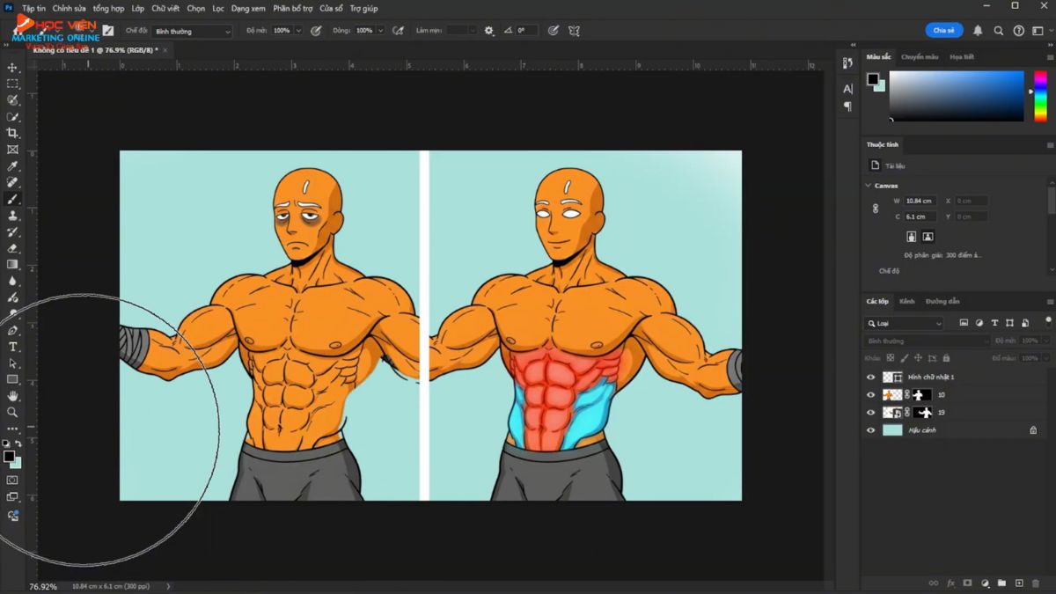Select the Hand tool
The image size is (1056, 594).
click(x=12, y=396)
